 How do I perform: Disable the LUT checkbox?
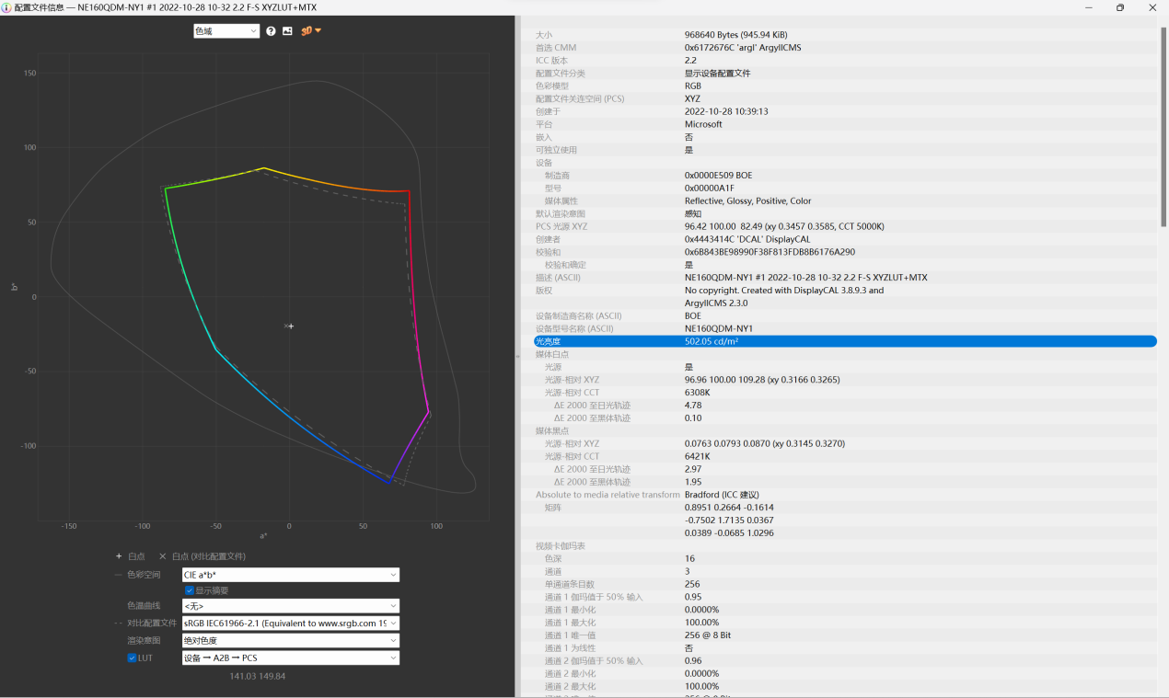[132, 658]
